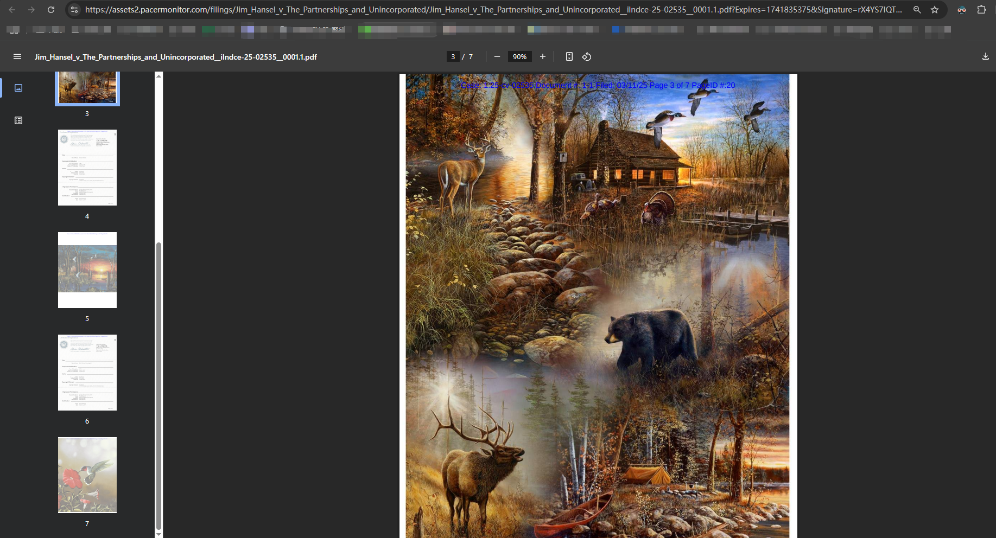Show the document outline panel

[x=18, y=120]
